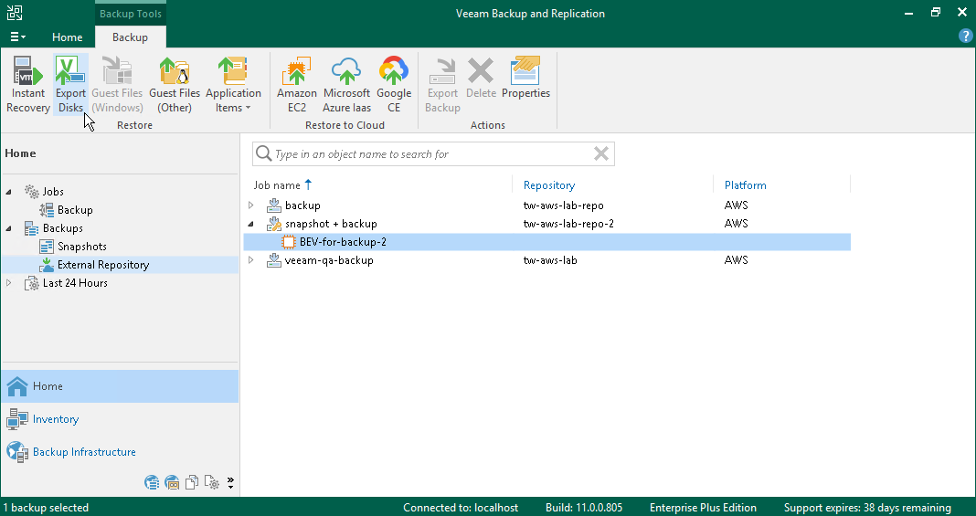Screen dimensions: 976x516
Task: Click the gear history shortcut icon
Action: click(x=212, y=482)
